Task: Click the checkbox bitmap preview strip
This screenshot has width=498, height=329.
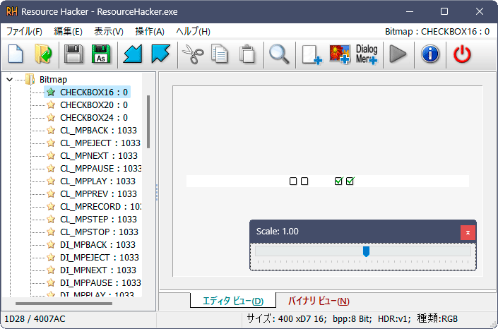Action: (328, 181)
